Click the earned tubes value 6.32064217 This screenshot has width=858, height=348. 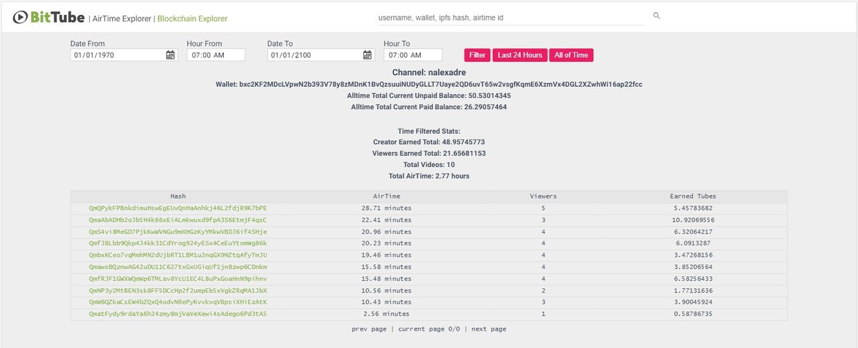point(693,231)
